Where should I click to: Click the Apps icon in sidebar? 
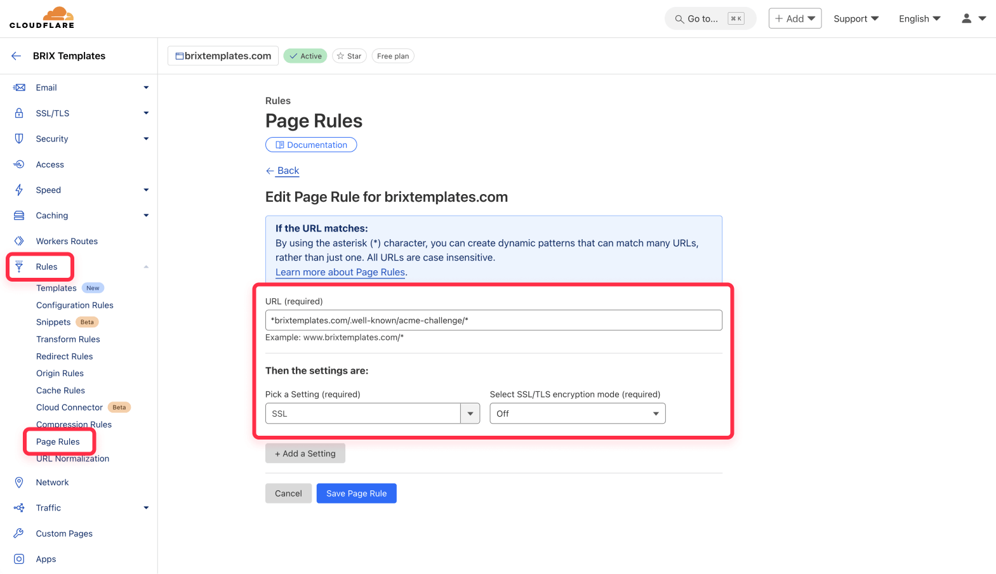pos(19,559)
